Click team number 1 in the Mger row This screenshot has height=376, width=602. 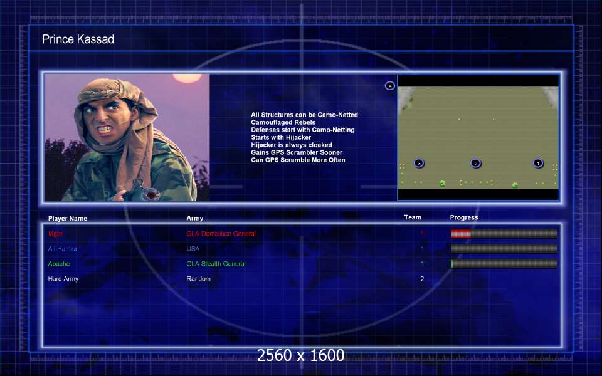click(x=422, y=234)
